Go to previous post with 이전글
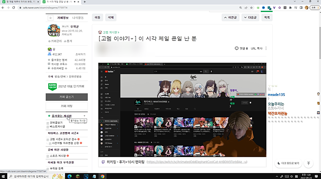Viewport: 321px width, 179px height. point(230,17)
